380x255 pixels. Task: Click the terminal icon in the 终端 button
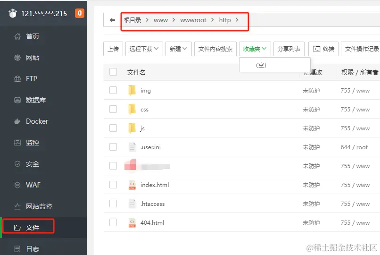tap(316, 49)
